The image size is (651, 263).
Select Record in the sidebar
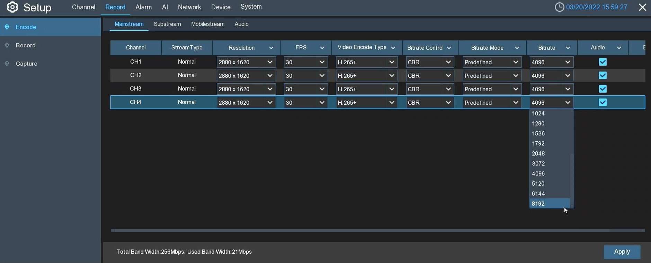pyautogui.click(x=51, y=45)
